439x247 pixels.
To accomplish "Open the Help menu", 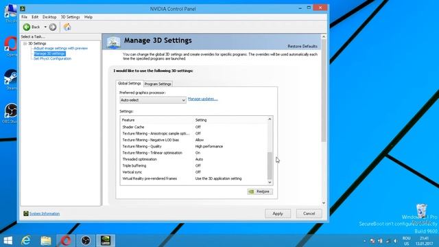I will coord(88,17).
